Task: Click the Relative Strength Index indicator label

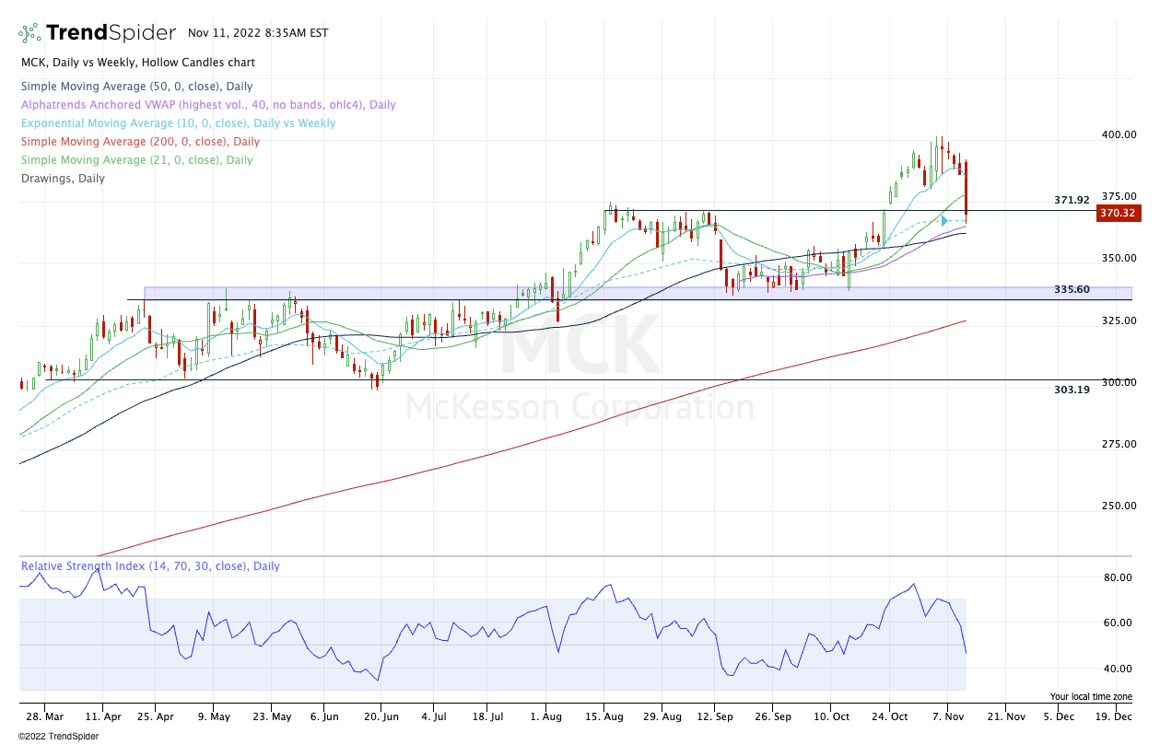Action: [x=150, y=566]
